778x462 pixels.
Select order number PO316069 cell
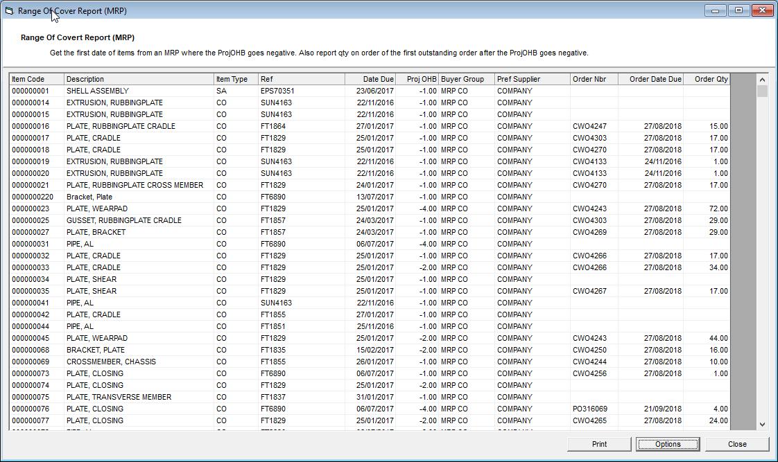[x=590, y=409]
